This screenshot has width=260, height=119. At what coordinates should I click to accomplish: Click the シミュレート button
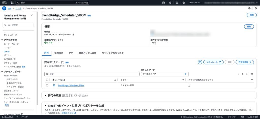213,62
